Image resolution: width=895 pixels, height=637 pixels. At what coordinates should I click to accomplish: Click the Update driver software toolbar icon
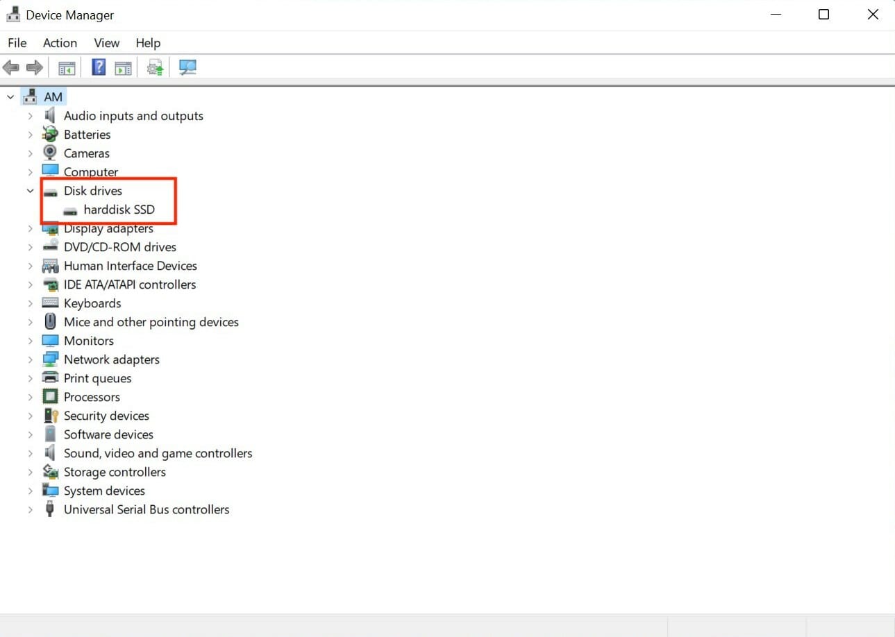click(154, 67)
